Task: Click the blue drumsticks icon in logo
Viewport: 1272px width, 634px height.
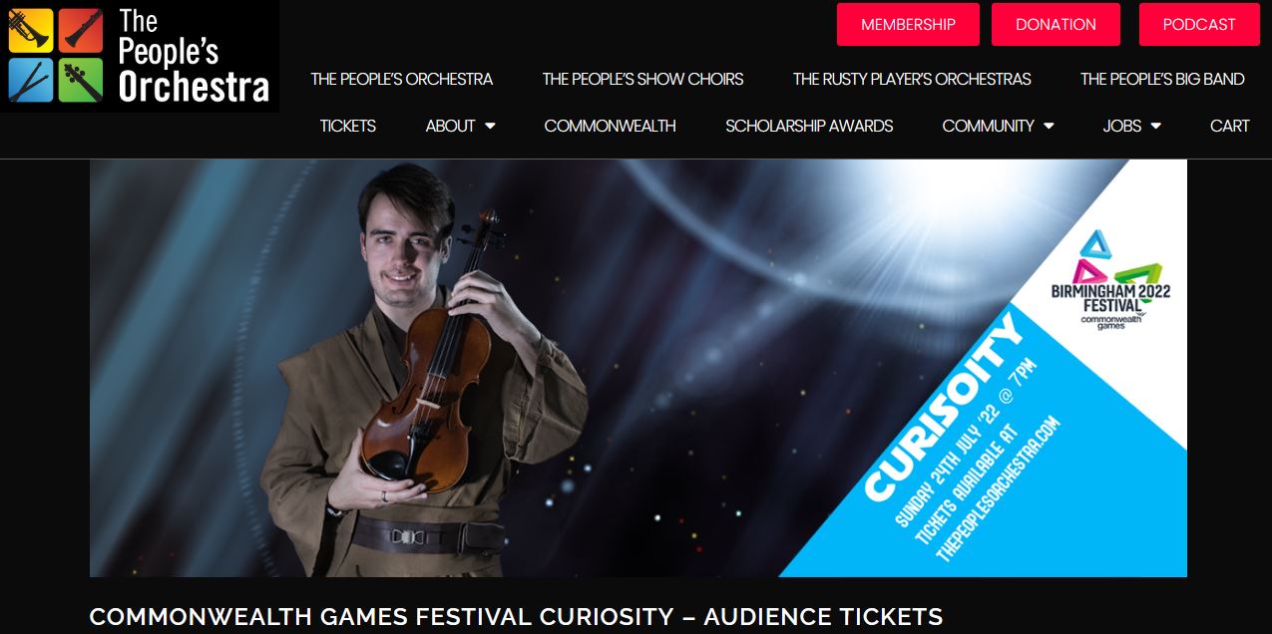Action: (30, 80)
